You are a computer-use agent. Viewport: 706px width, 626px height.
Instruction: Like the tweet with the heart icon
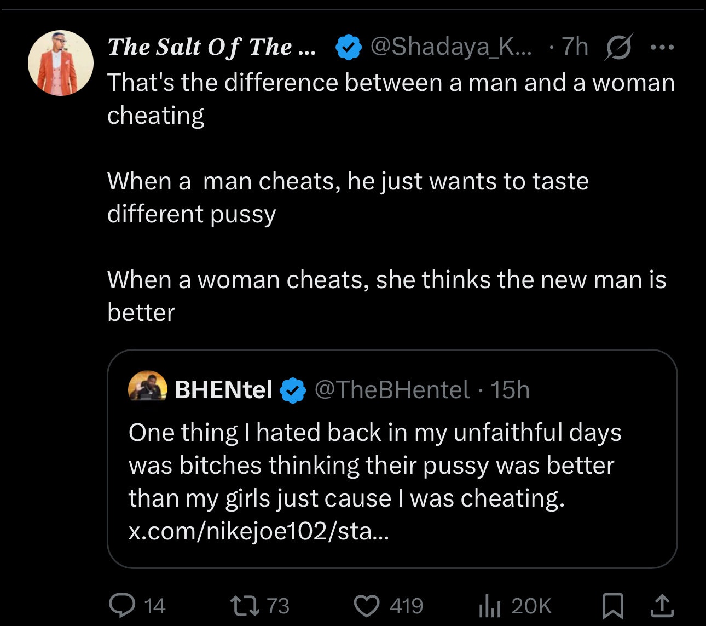pyautogui.click(x=366, y=606)
